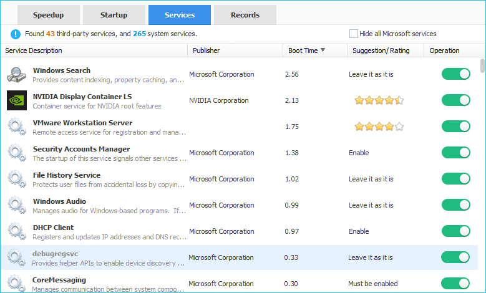Click boot time value 0.33

tap(291, 257)
